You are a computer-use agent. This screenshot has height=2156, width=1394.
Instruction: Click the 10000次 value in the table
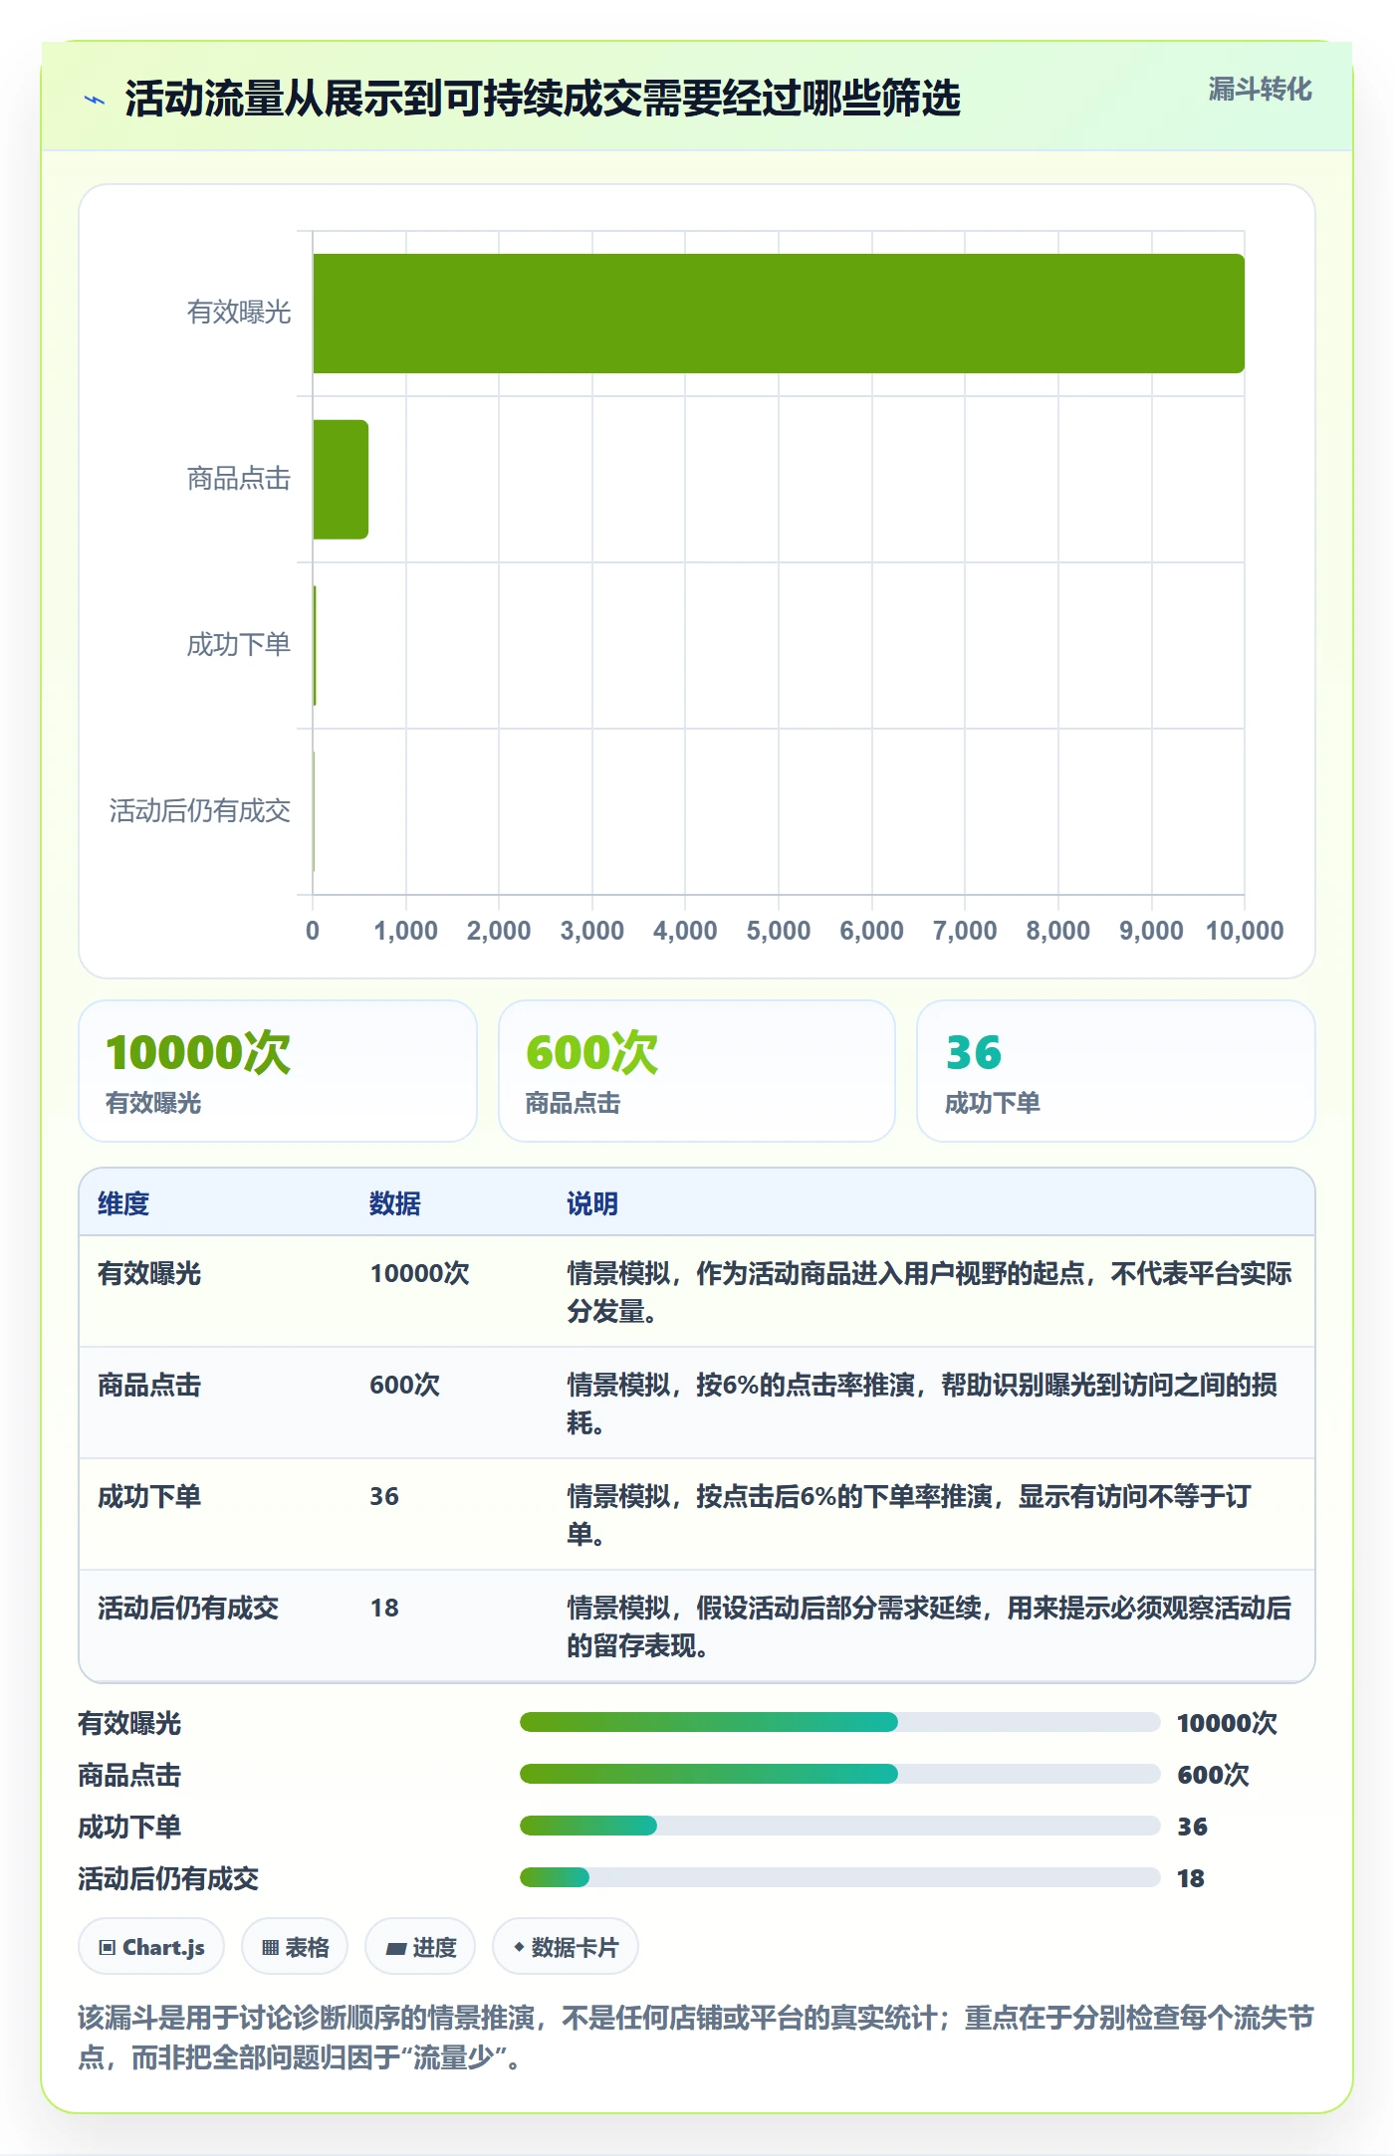(419, 1273)
